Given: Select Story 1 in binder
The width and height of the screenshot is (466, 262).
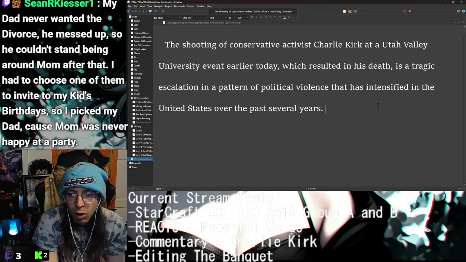Looking at the screenshot, I should (138, 131).
